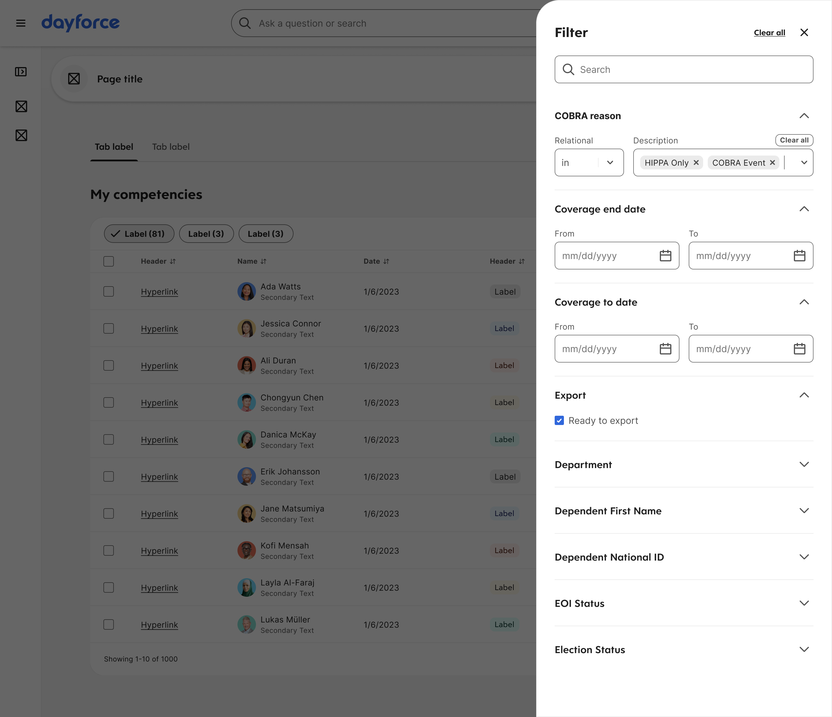Click Clear all button above Description
Viewport: 832px width, 717px height.
794,140
